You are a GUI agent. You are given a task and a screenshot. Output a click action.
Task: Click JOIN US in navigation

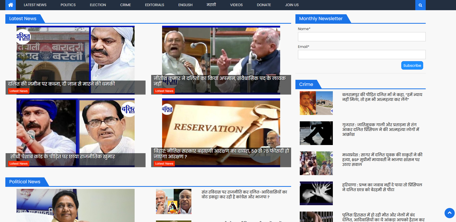[292, 5]
